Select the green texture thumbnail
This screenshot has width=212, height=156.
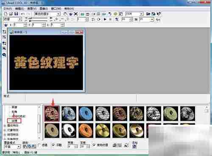coord(170,114)
